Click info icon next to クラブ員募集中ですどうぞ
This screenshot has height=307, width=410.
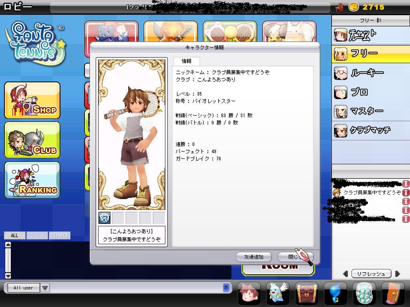pyautogui.click(x=405, y=193)
